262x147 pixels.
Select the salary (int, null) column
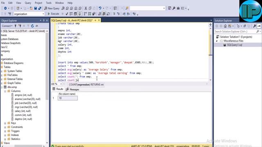23,111
